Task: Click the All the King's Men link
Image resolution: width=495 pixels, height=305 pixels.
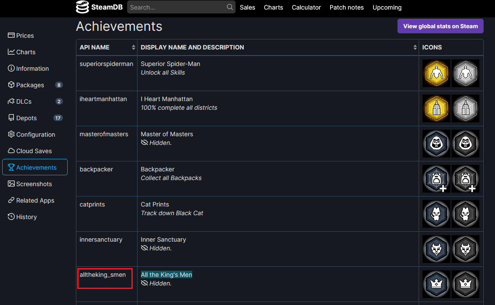Action: [166, 275]
